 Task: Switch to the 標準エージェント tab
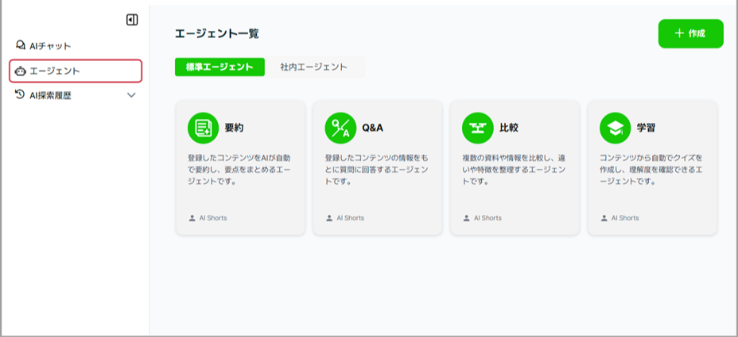coord(219,67)
